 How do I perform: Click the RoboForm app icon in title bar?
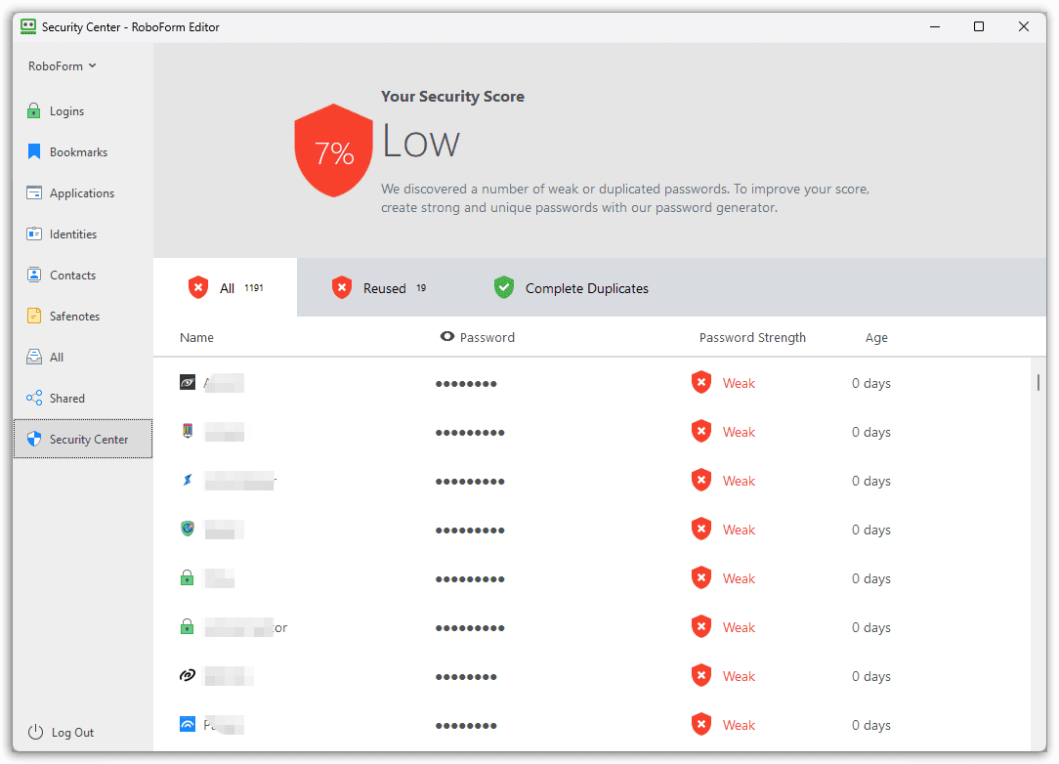pos(28,27)
